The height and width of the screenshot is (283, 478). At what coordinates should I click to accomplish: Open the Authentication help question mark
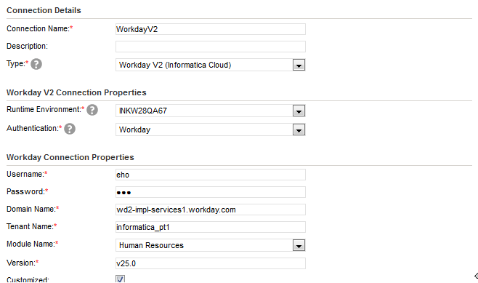tap(70, 129)
